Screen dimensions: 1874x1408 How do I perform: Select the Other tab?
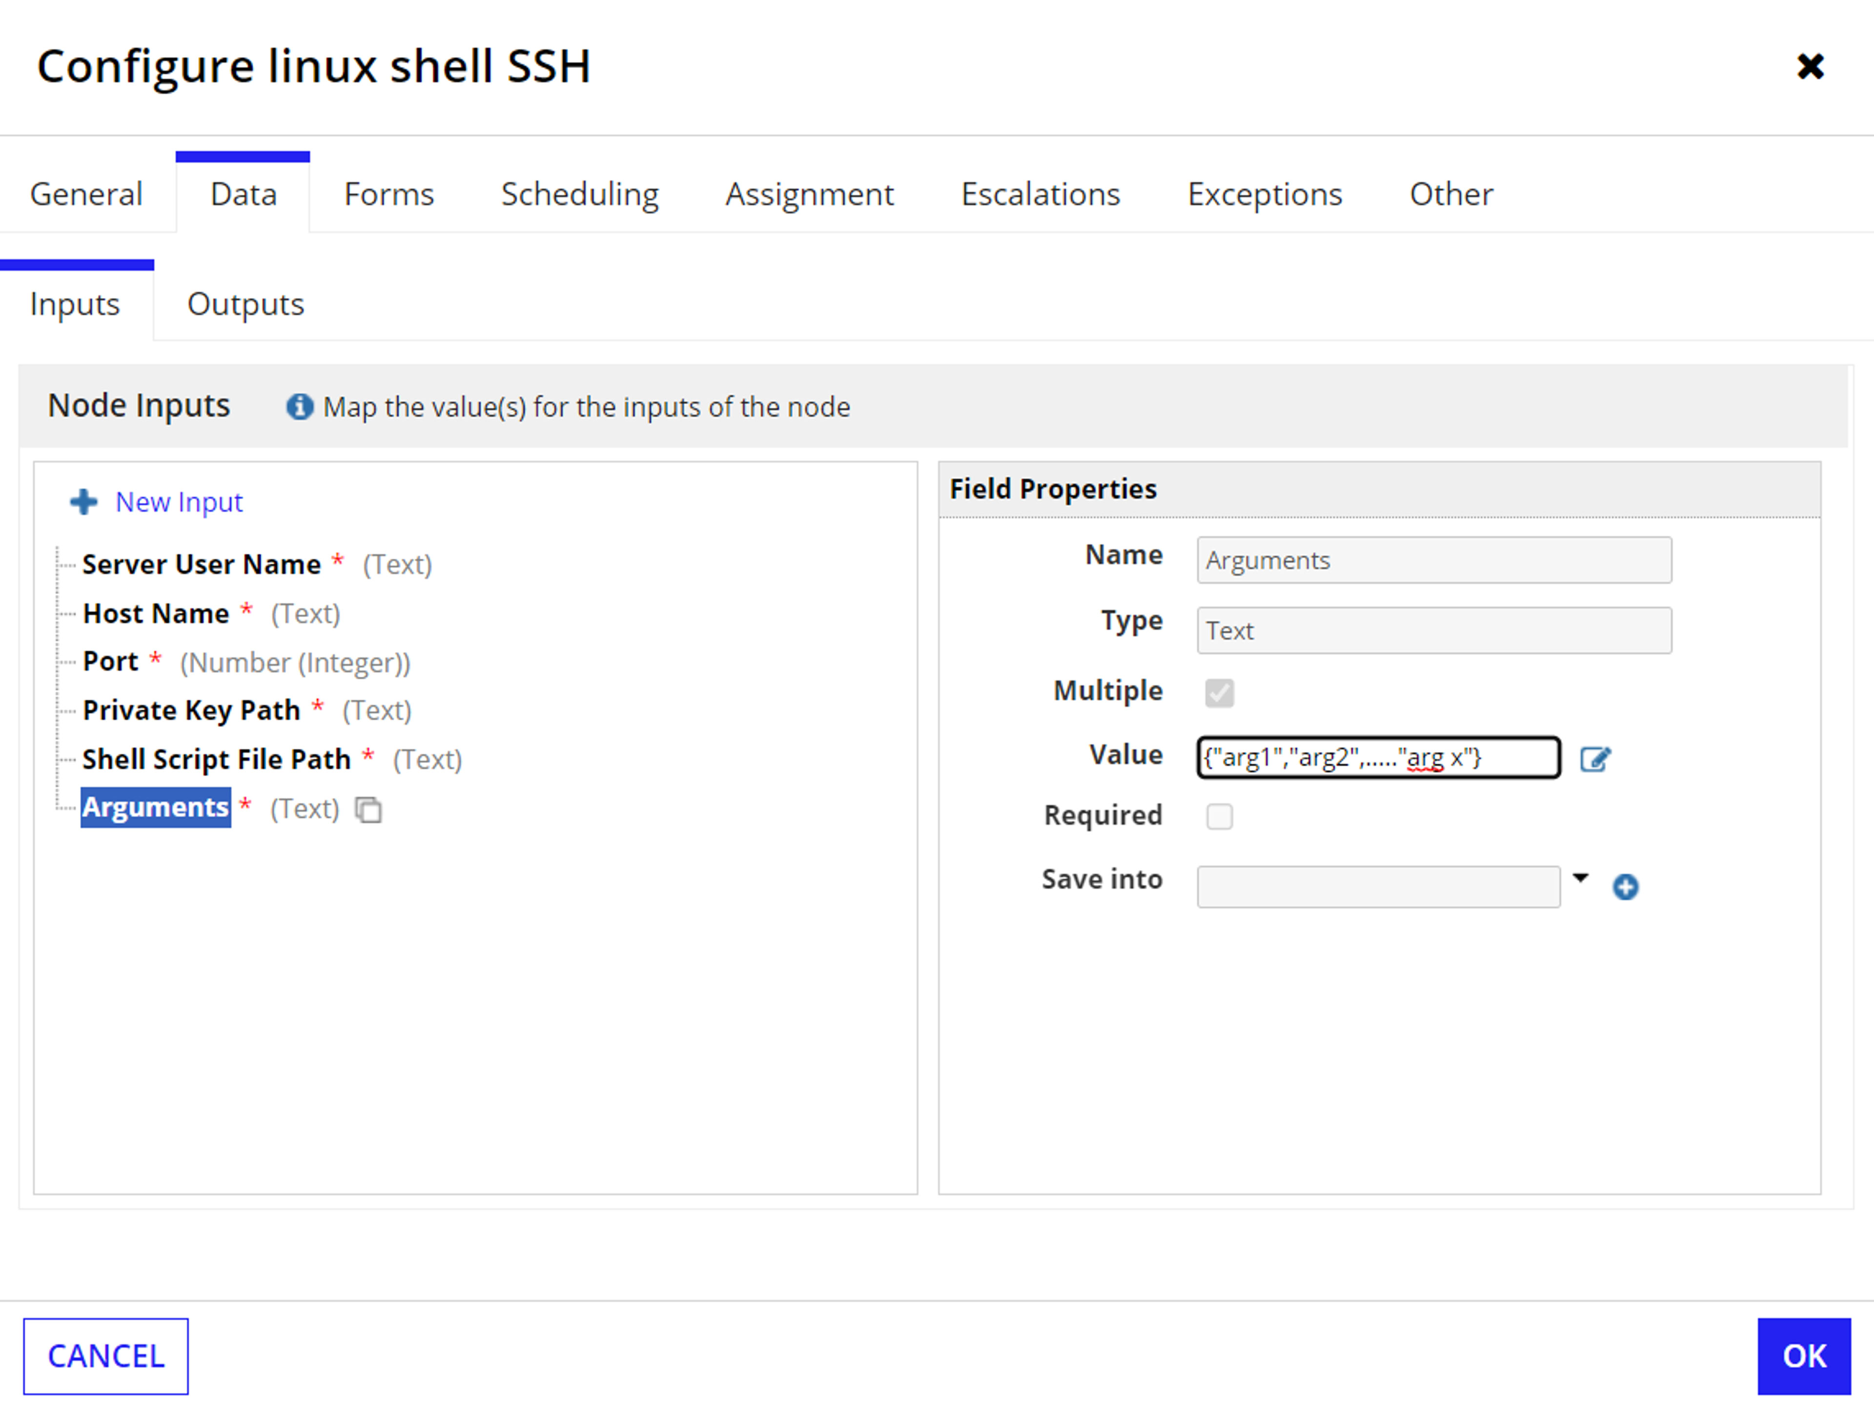click(x=1450, y=194)
